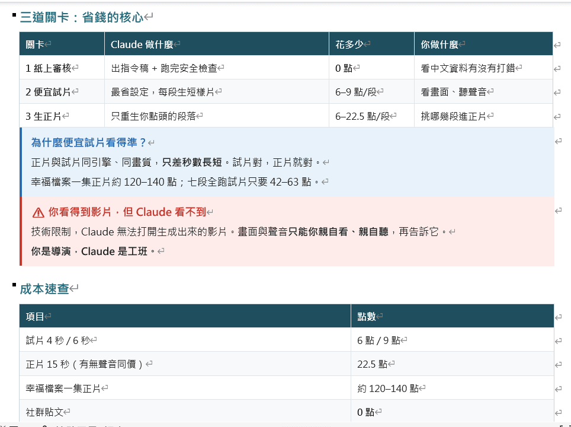This screenshot has height=427, width=571.
Task: Click the cell 看中文資料有沒有打錯
Action: pos(483,68)
